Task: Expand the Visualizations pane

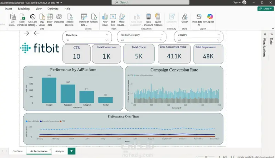Action: point(265,34)
